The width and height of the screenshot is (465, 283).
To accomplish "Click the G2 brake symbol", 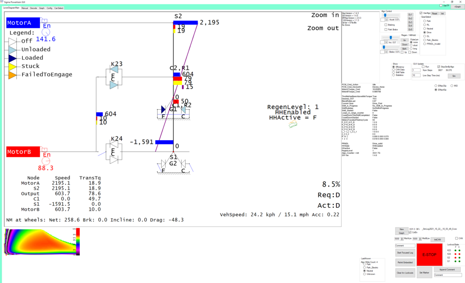I will pyautogui.click(x=173, y=164).
